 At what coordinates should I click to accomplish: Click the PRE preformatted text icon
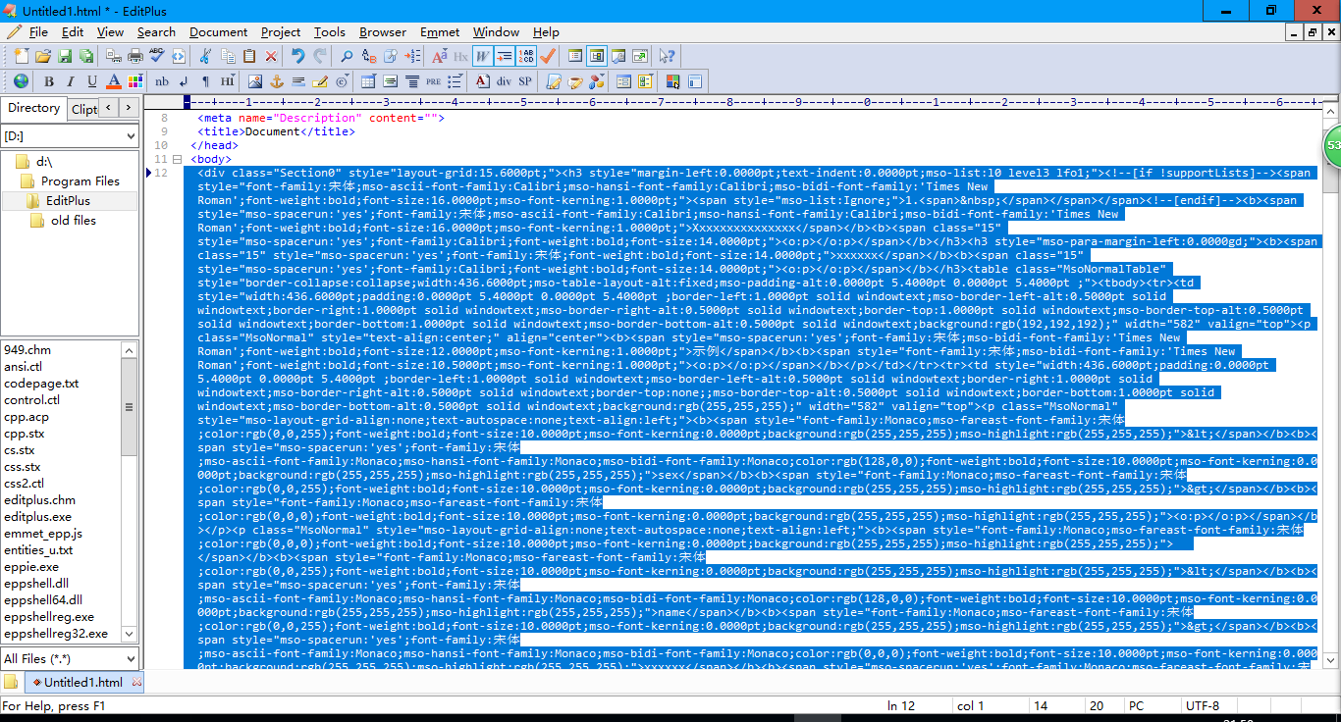point(433,81)
